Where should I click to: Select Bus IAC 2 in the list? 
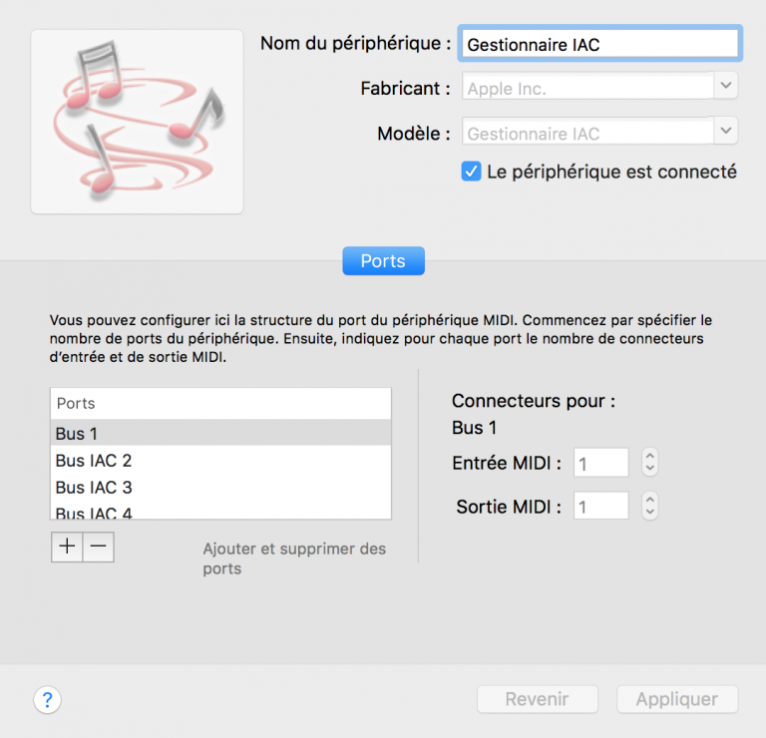click(x=220, y=460)
